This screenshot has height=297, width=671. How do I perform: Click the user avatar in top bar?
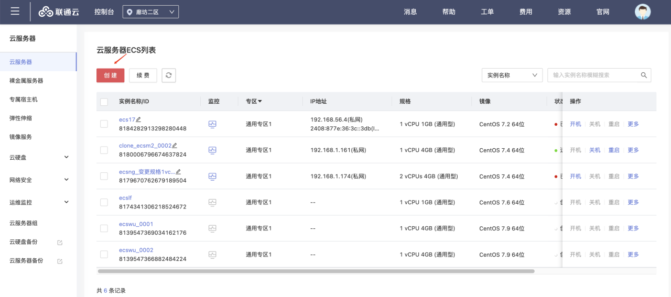[x=642, y=12]
